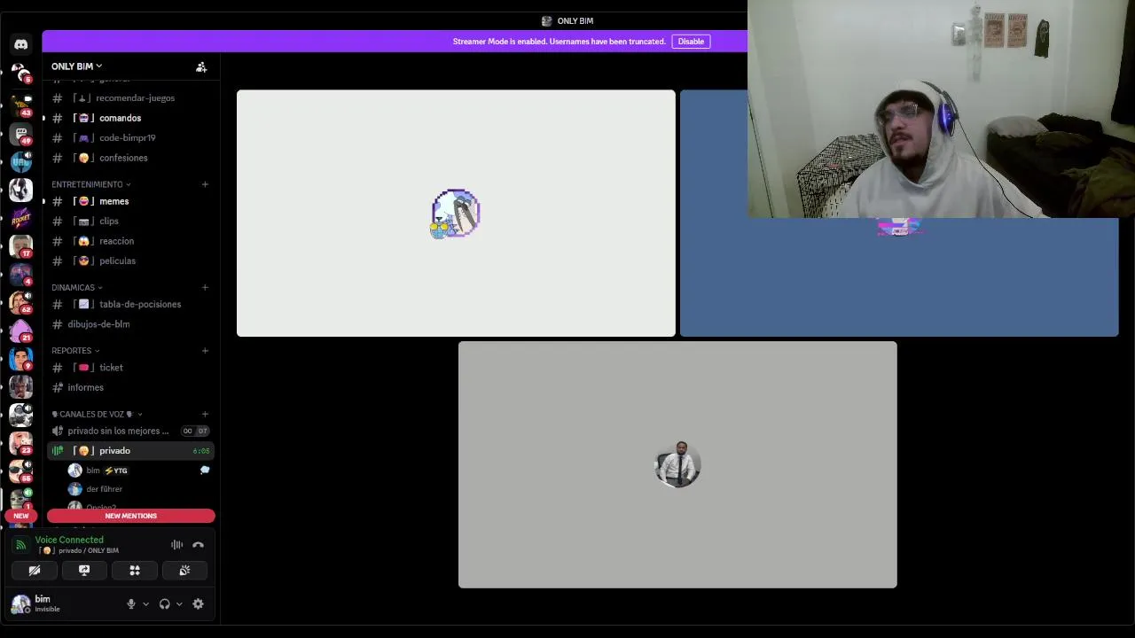1135x638 pixels.
Task: Open the server icon with 55 badge
Action: 21,471
